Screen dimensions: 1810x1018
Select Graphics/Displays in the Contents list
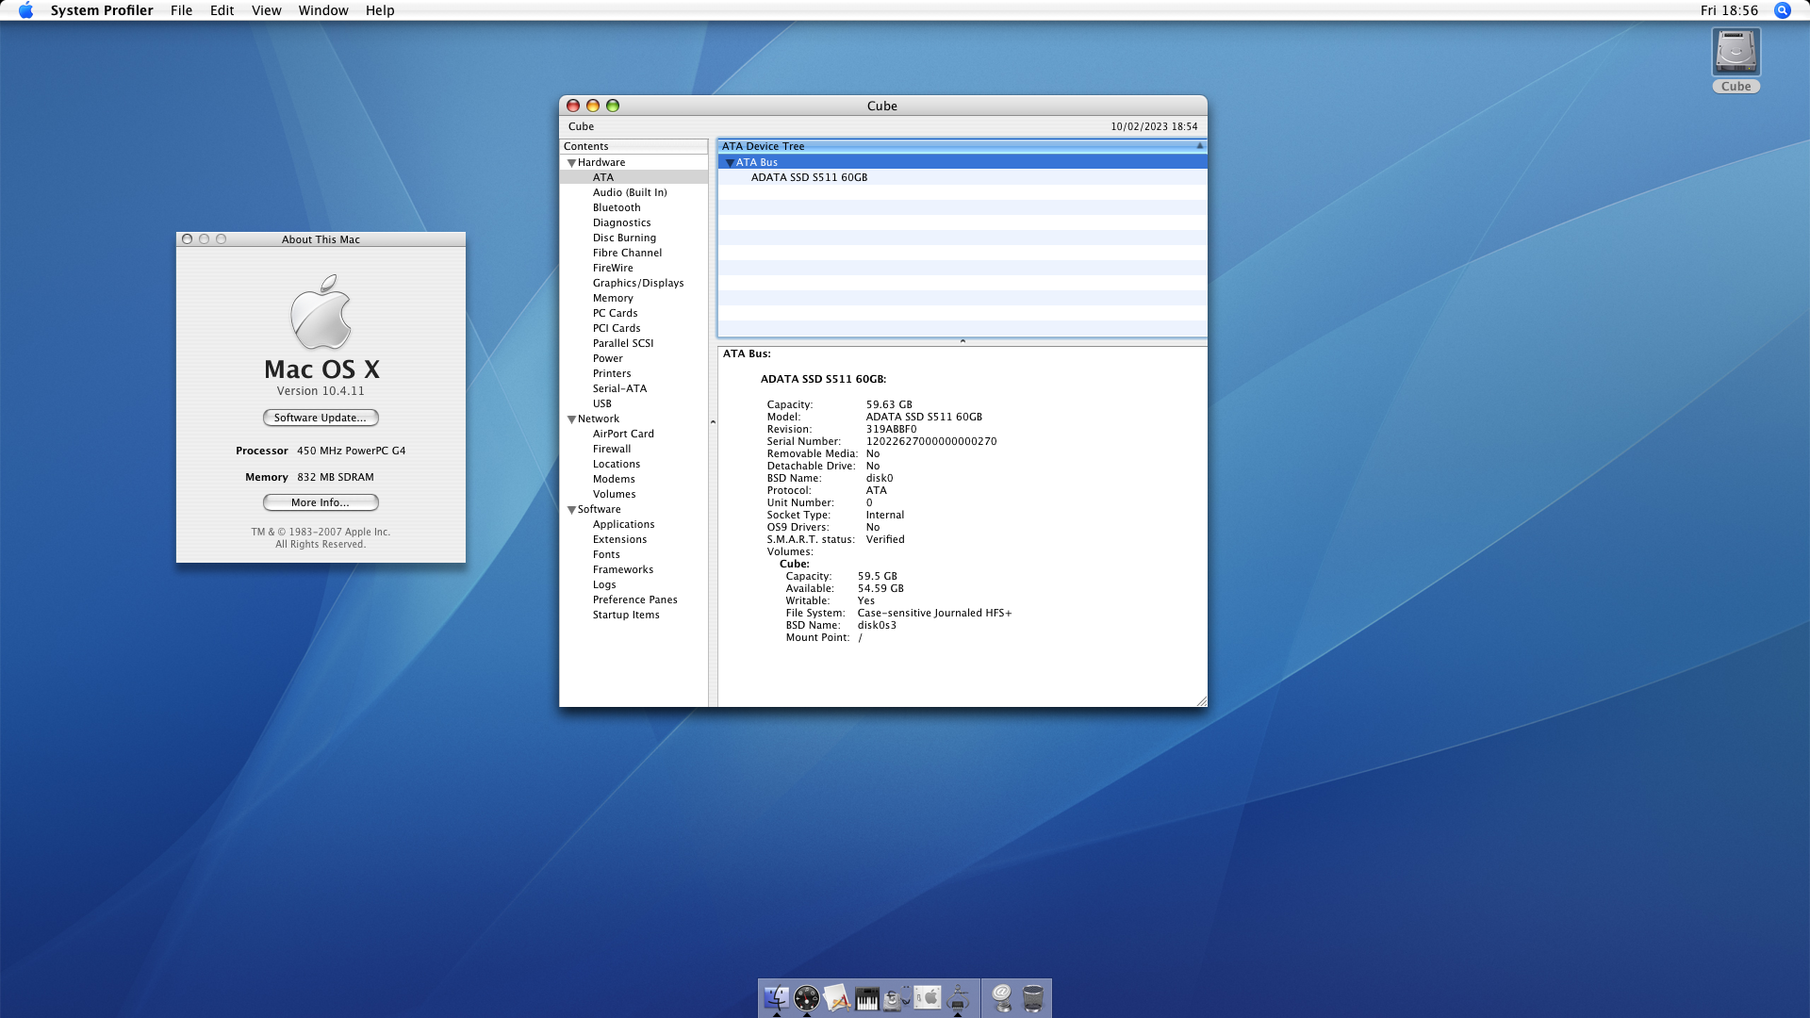638,283
